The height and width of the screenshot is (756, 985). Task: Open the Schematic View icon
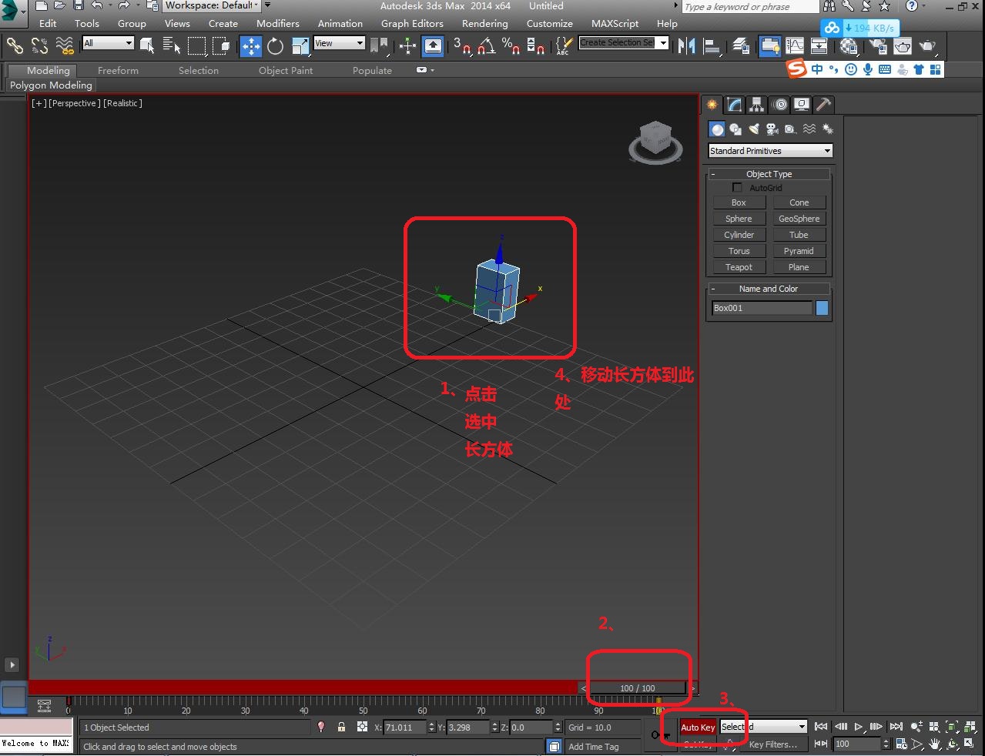click(x=819, y=46)
